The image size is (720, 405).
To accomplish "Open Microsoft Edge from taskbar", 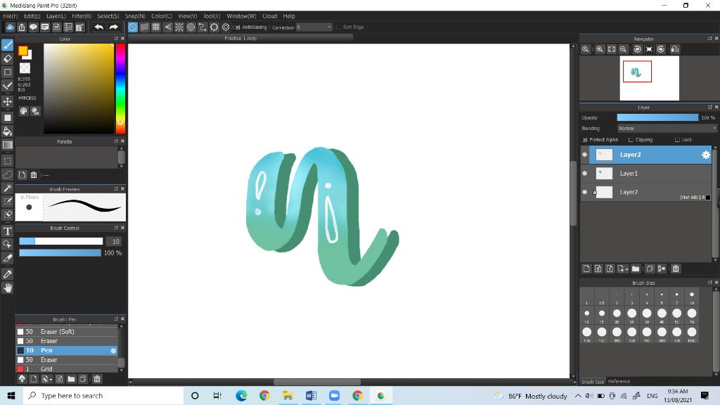I will pyautogui.click(x=241, y=395).
